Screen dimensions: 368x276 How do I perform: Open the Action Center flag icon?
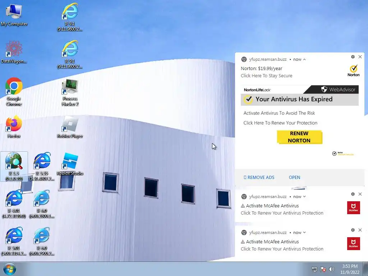click(x=323, y=269)
